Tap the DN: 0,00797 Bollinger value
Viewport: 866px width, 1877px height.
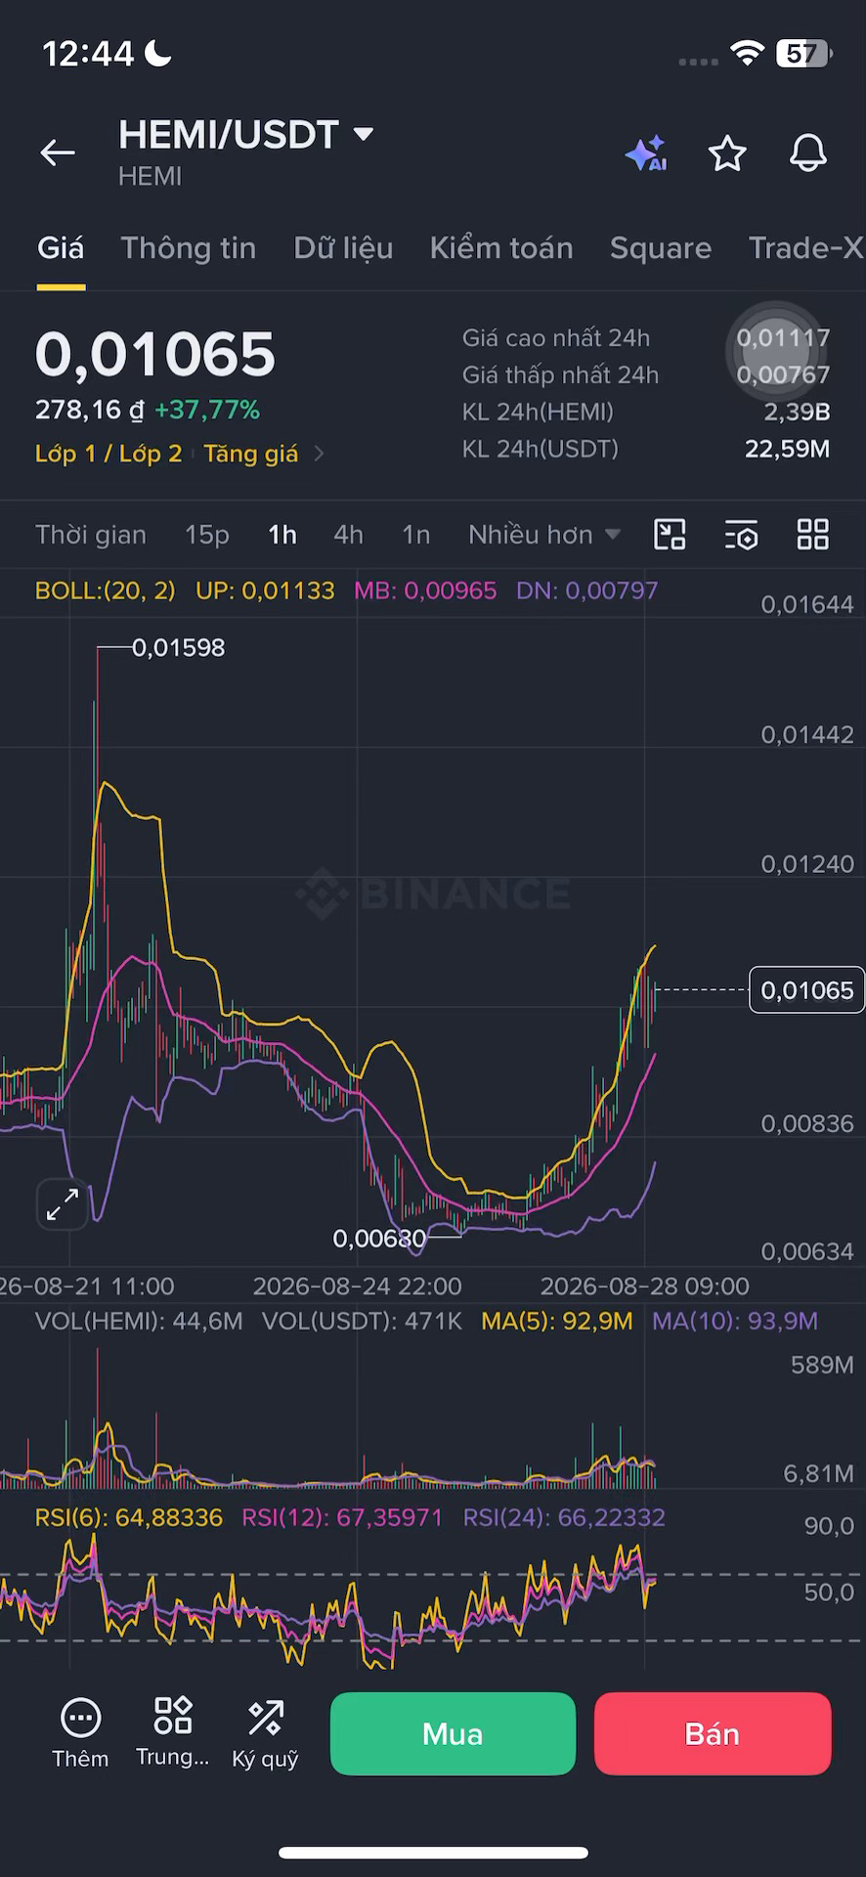point(587,590)
